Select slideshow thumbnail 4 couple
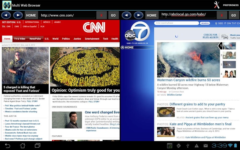This screenshot has width=240, height=150. [x=229, y=74]
